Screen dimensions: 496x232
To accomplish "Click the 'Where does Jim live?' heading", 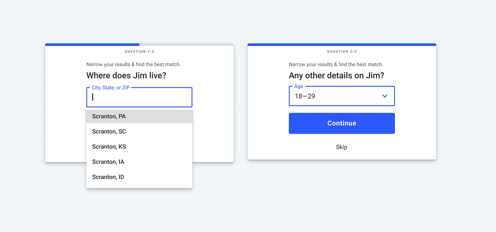I will coord(126,75).
